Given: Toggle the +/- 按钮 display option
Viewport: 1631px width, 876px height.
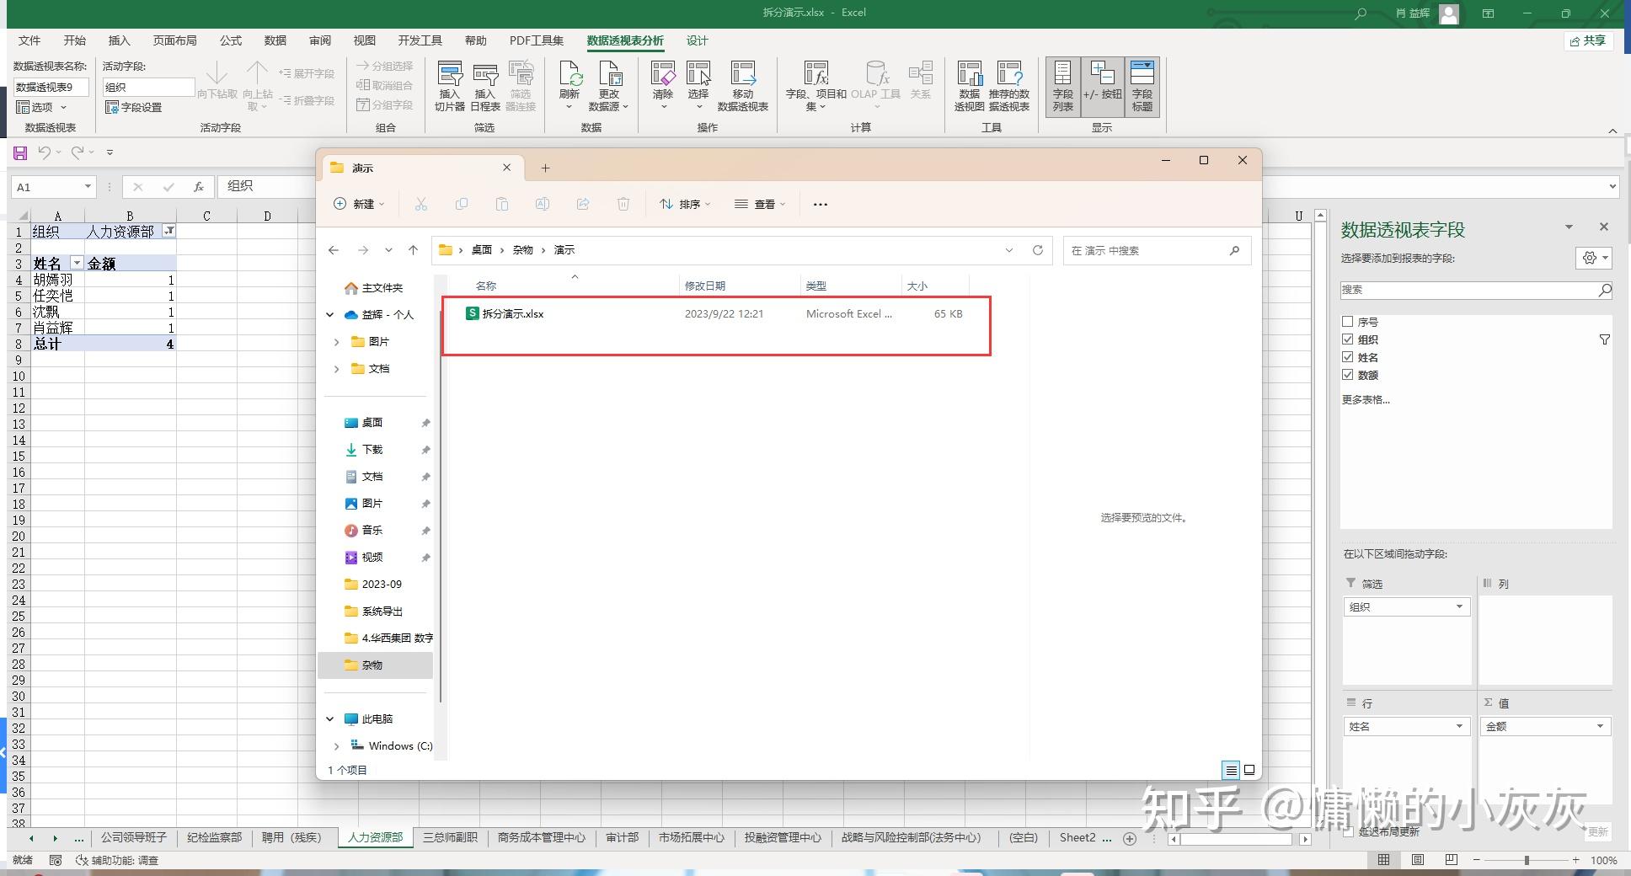Looking at the screenshot, I should (1103, 87).
